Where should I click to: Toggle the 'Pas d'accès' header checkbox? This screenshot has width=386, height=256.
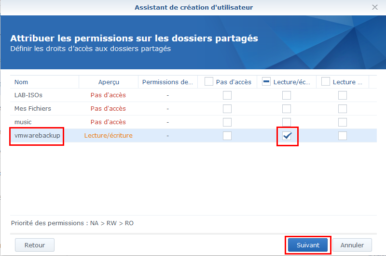pyautogui.click(x=209, y=81)
